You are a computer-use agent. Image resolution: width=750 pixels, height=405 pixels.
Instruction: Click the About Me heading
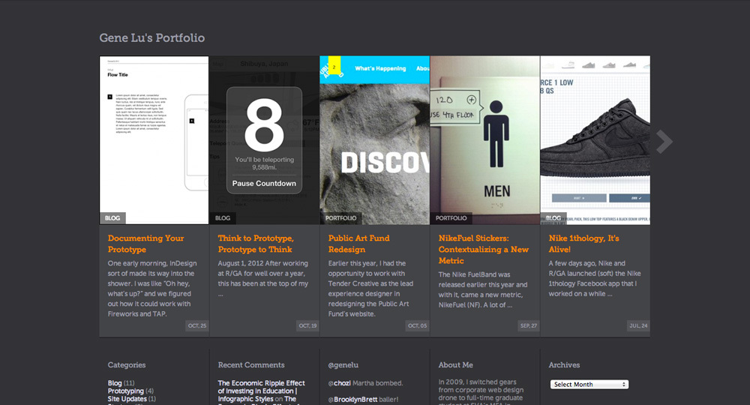coord(456,364)
